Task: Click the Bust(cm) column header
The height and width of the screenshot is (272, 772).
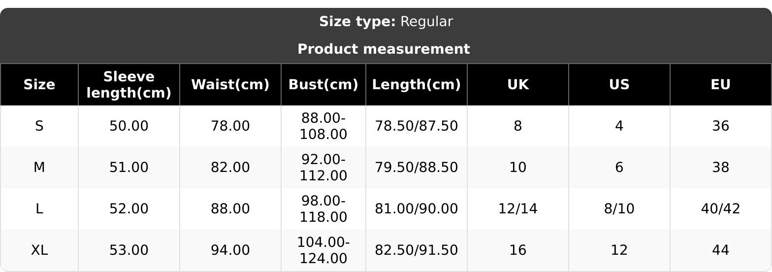Action: [x=323, y=85]
